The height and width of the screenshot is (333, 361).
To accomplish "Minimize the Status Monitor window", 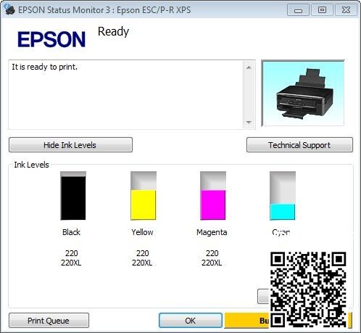I will 298,10.
